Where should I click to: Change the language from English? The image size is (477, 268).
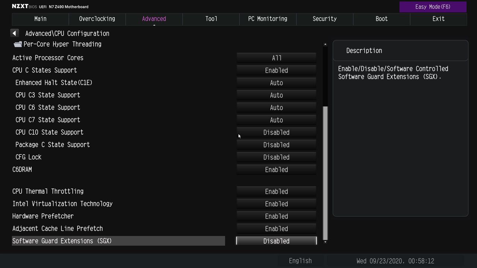300,261
